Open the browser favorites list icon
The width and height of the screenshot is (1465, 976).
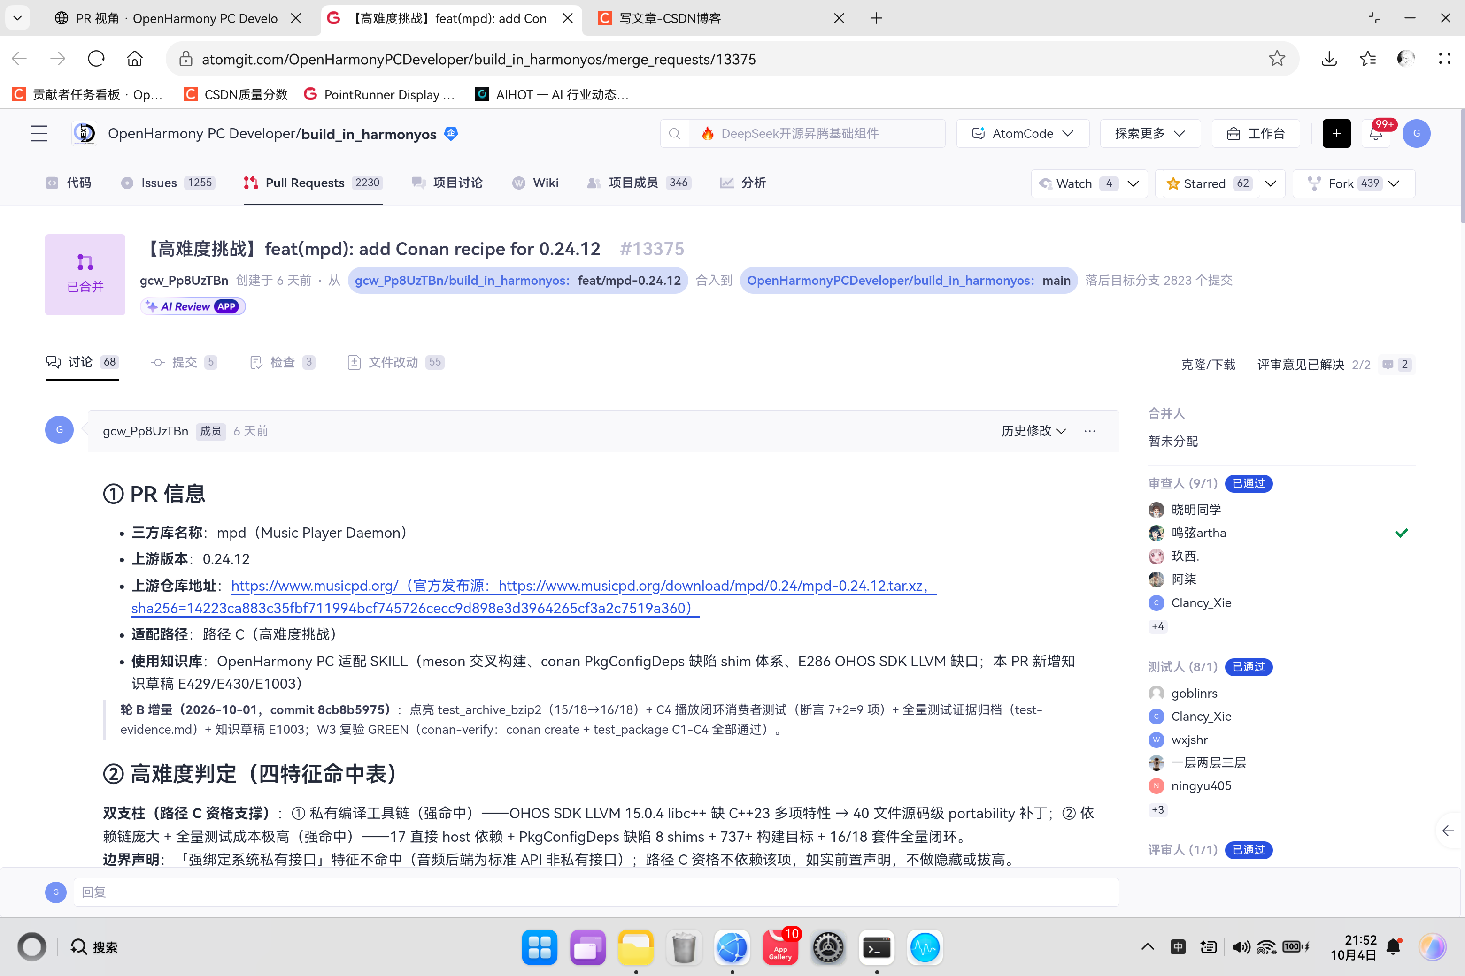pyautogui.click(x=1368, y=59)
